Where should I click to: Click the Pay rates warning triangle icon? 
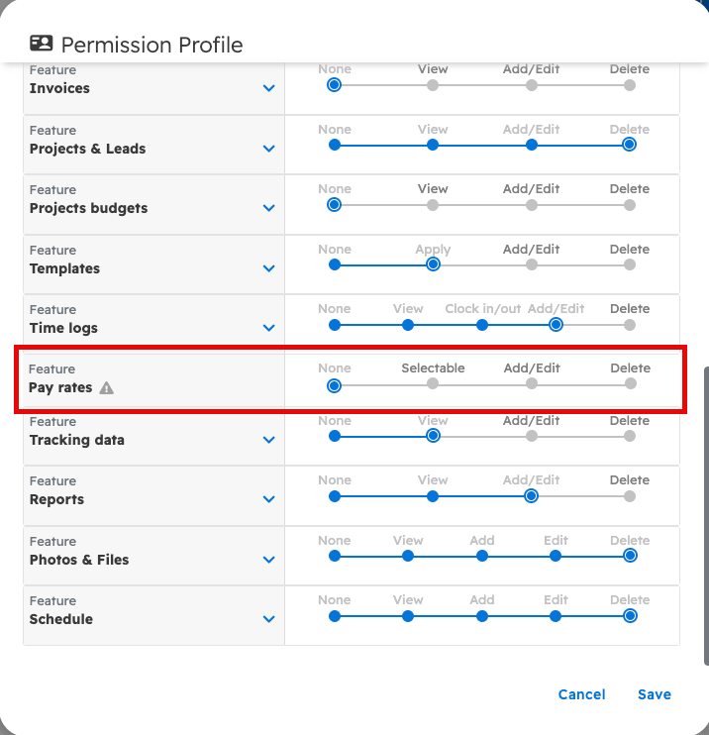(107, 388)
